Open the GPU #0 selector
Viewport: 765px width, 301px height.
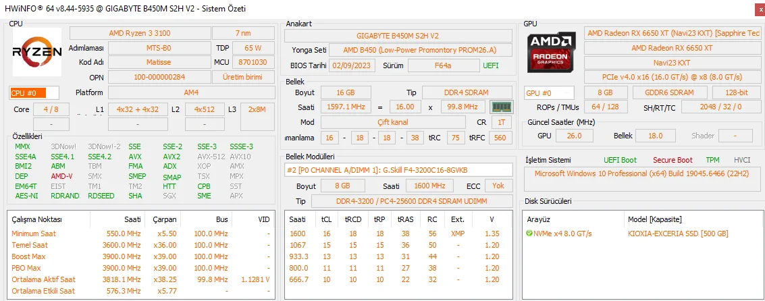click(550, 92)
